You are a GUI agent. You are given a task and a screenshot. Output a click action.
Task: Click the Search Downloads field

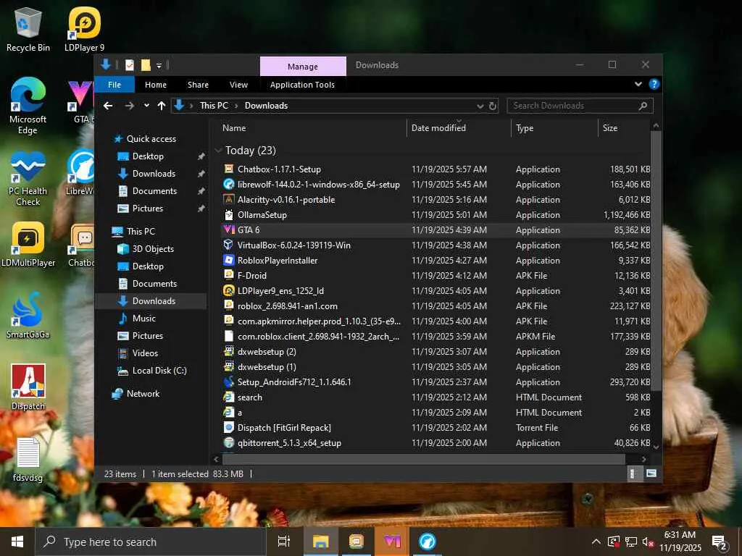[x=580, y=106]
